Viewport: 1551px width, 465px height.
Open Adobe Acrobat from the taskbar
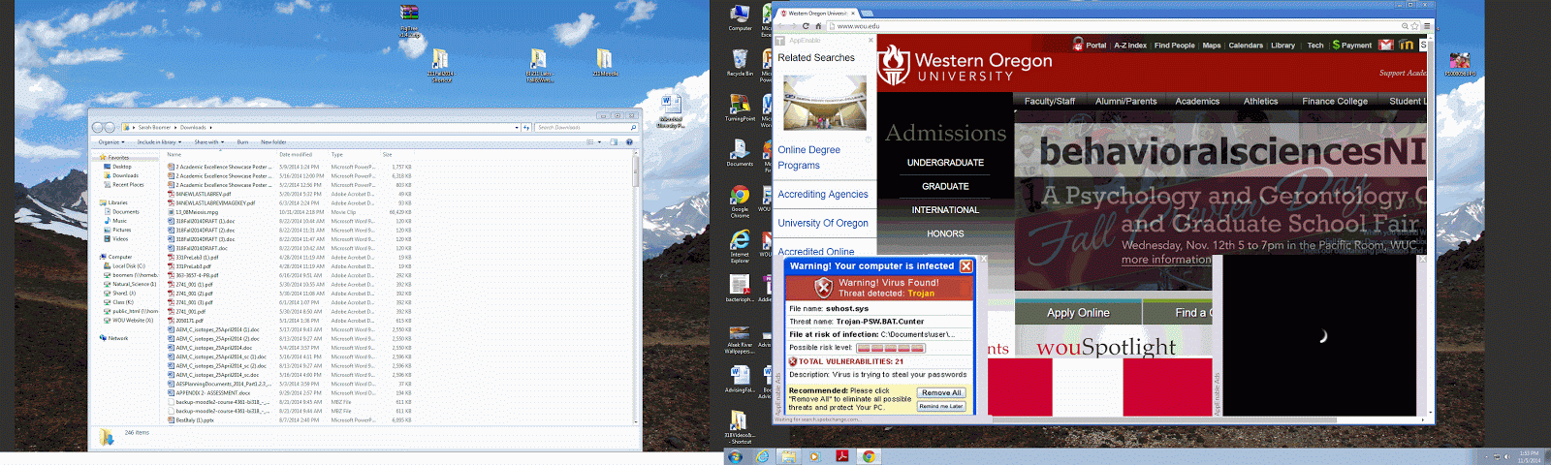[x=843, y=456]
